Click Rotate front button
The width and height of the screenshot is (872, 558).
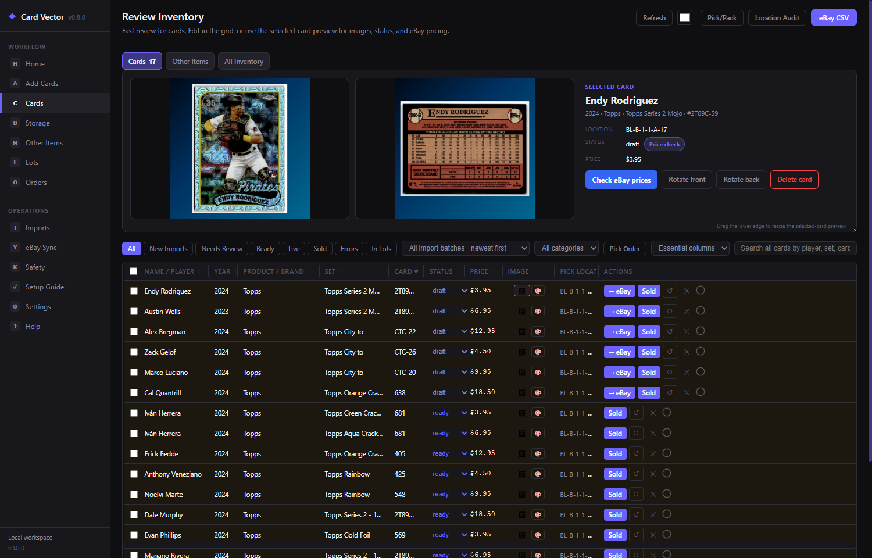click(687, 180)
